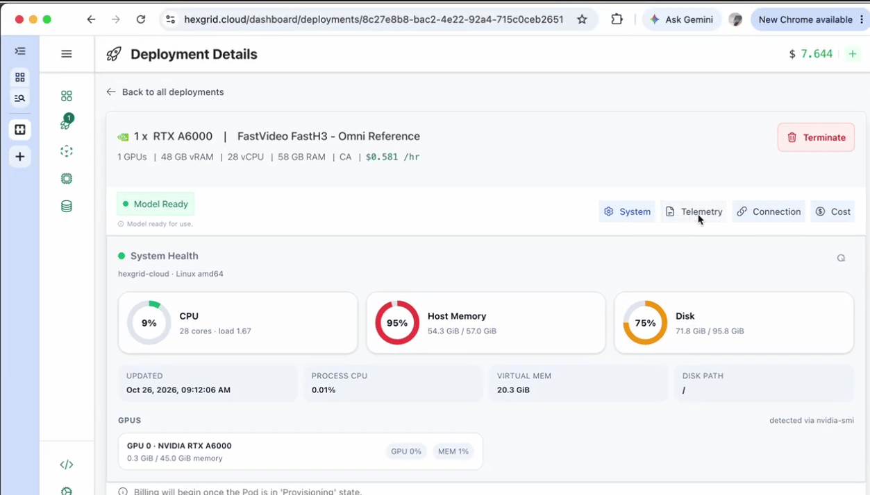Click the cluster nodes sidebar icon
870x495 pixels.
(67, 150)
